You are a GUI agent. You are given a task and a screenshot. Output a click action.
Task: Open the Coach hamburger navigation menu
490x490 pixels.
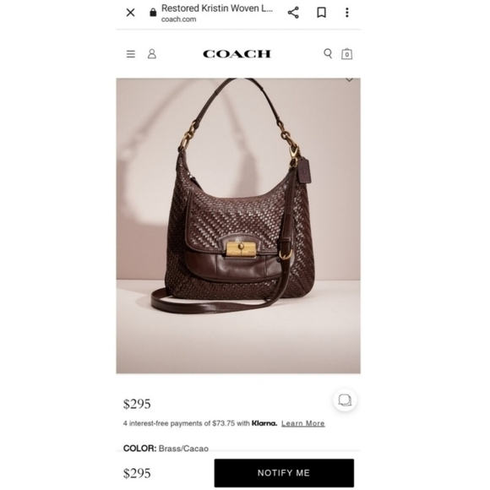[131, 54]
